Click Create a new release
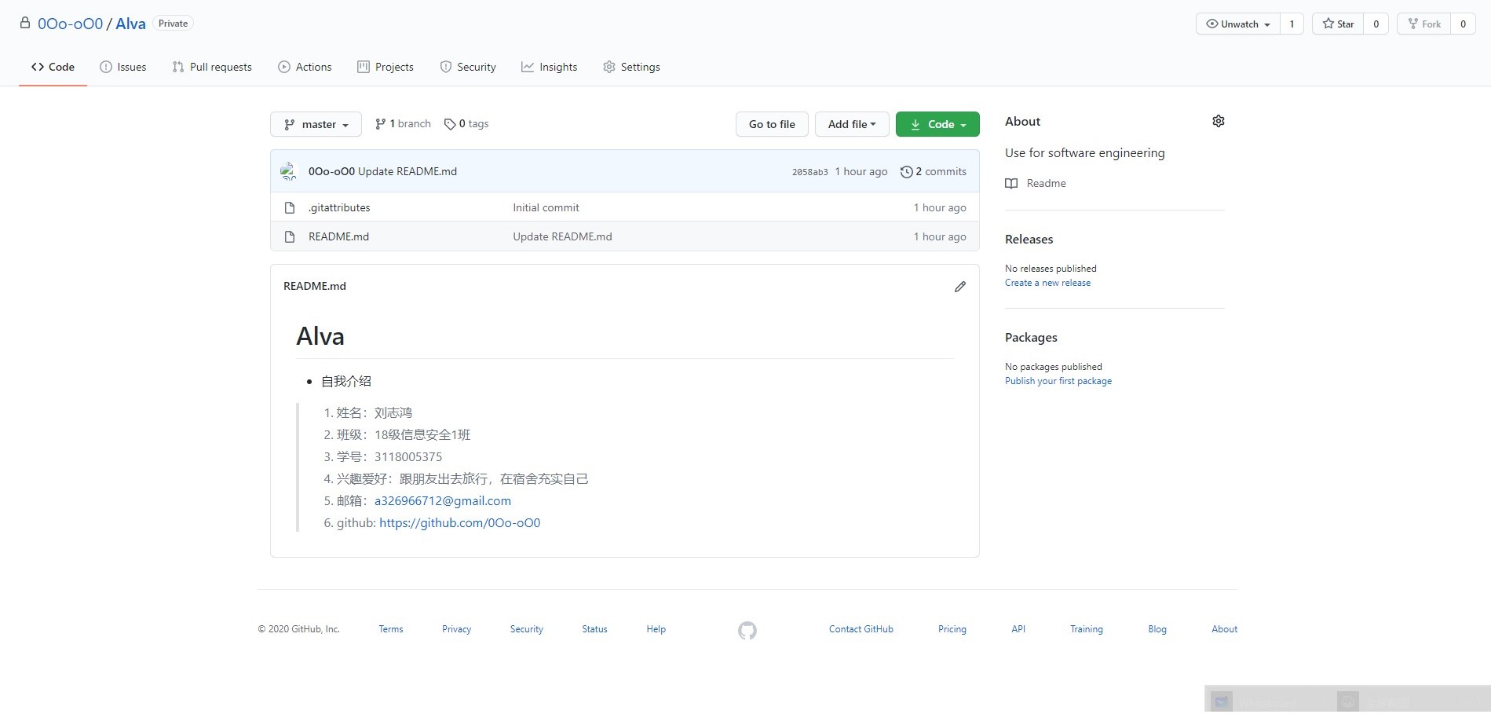Viewport: 1491px width, 714px height. click(x=1047, y=283)
